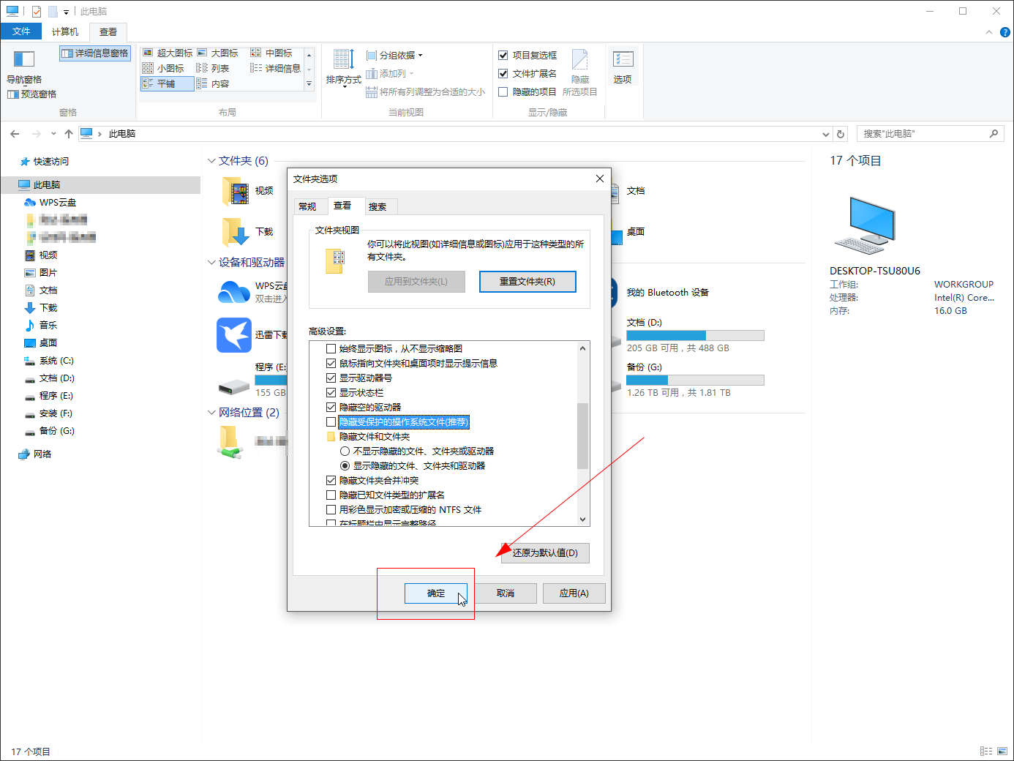
Task: Select 不显示隐藏的文件、文件夹或驱动器 radio button
Action: (345, 451)
